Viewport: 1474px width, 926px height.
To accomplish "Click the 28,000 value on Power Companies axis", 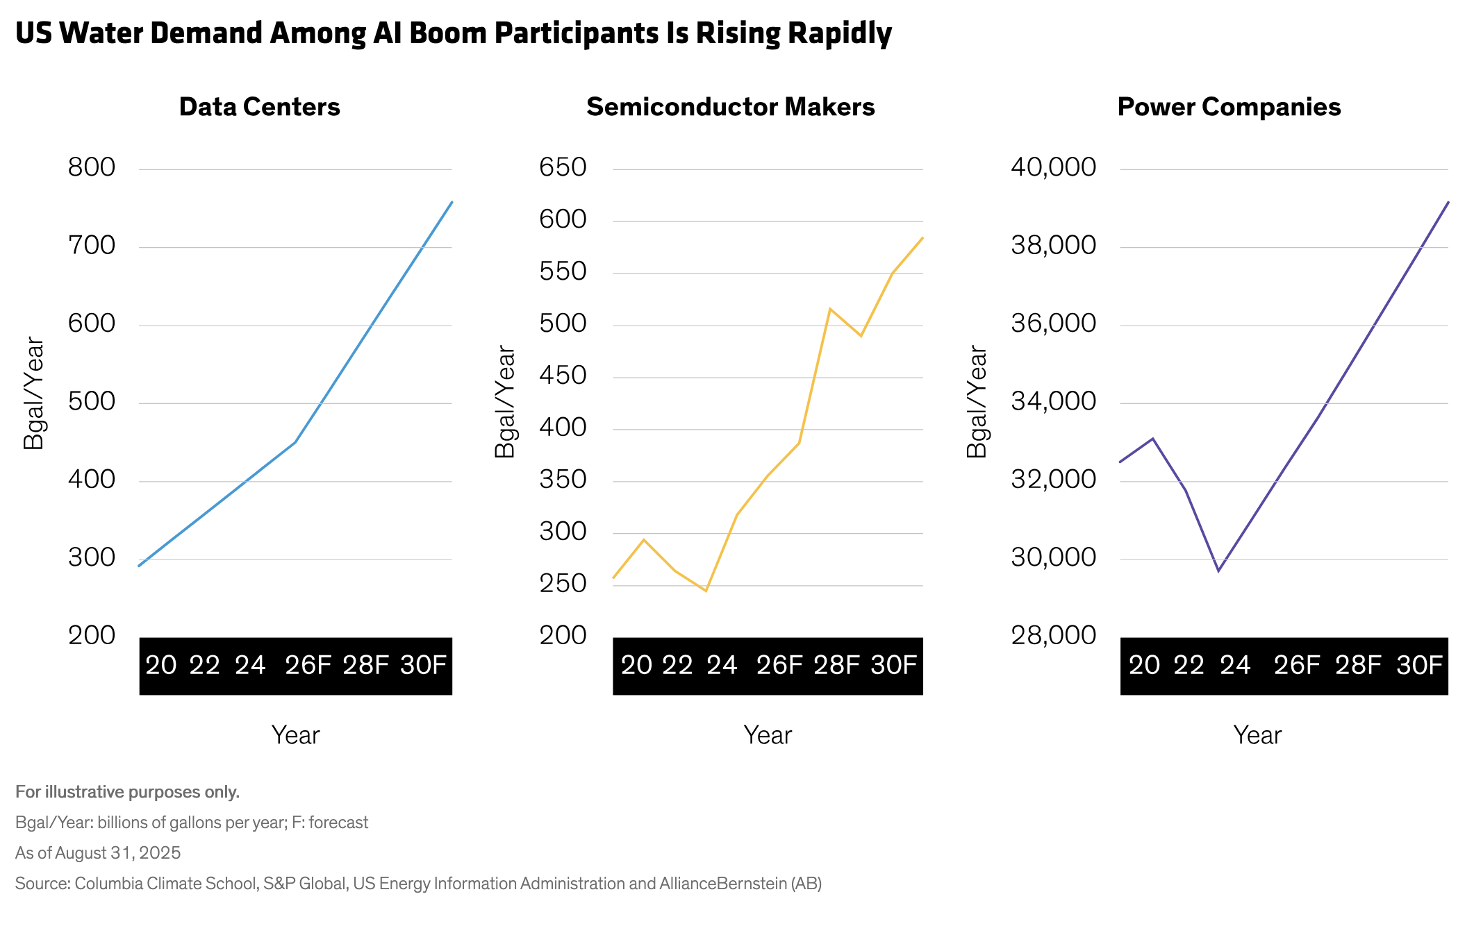I will 1053,635.
